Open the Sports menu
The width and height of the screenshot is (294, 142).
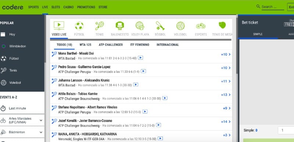coord(33,7)
